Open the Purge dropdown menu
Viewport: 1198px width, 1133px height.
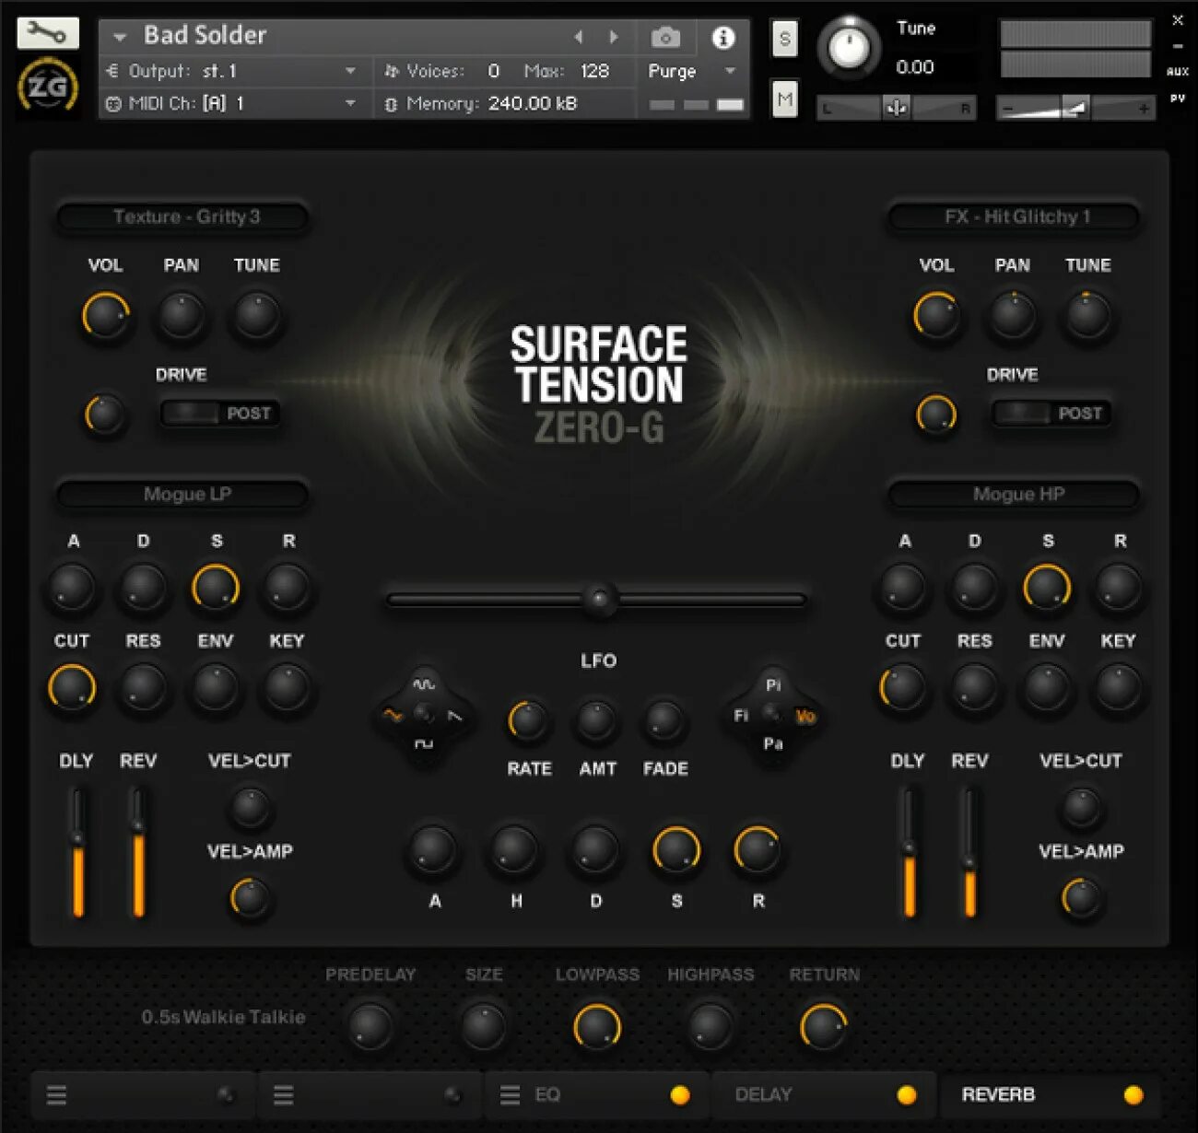pos(692,71)
